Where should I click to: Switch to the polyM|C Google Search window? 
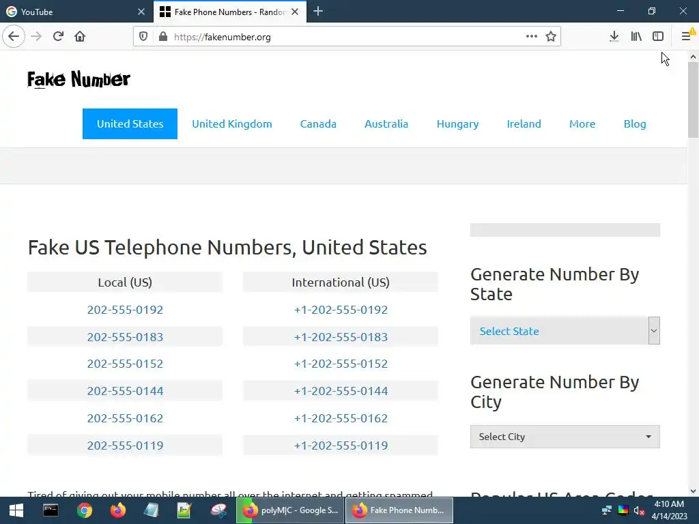coord(290,510)
